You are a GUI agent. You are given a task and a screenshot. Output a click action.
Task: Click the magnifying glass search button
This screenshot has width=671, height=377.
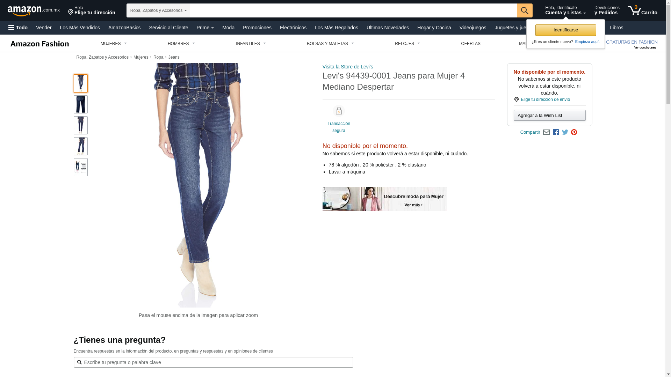pyautogui.click(x=524, y=10)
